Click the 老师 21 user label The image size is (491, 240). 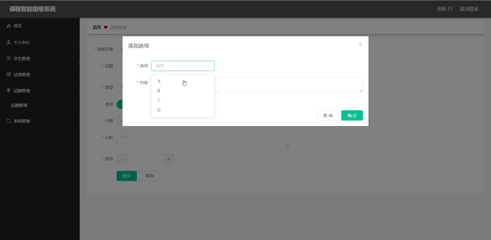(x=445, y=9)
